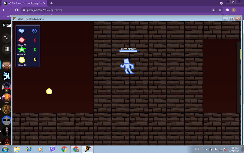Click the yellow orb icon in HUD

[22, 60]
